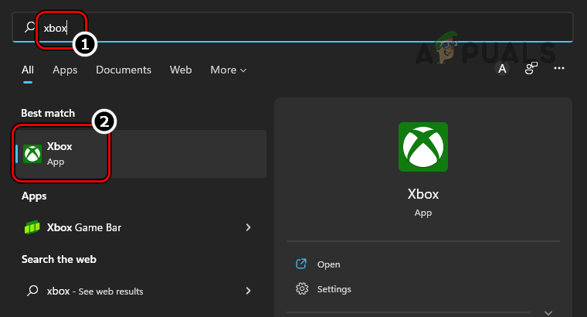Viewport: 587px width, 317px height.
Task: Switch to the Documents filter tab
Action: (x=124, y=70)
